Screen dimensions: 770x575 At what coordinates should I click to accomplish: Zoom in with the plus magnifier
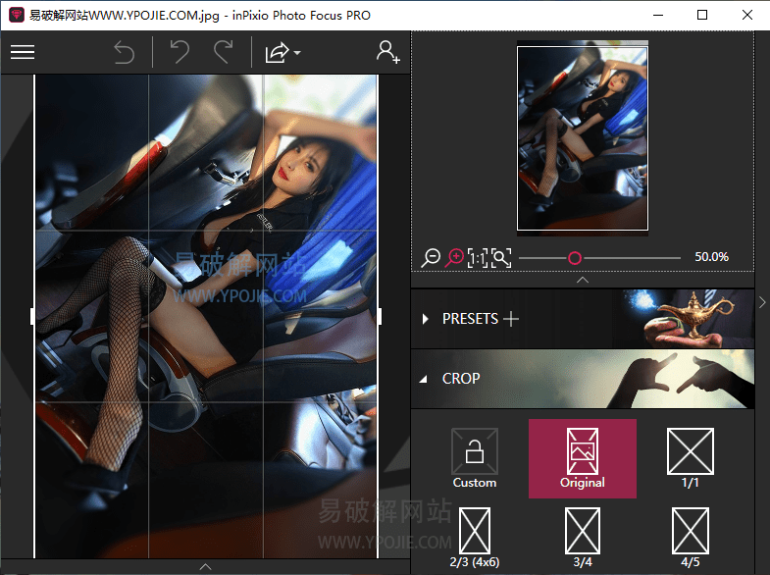coord(455,258)
